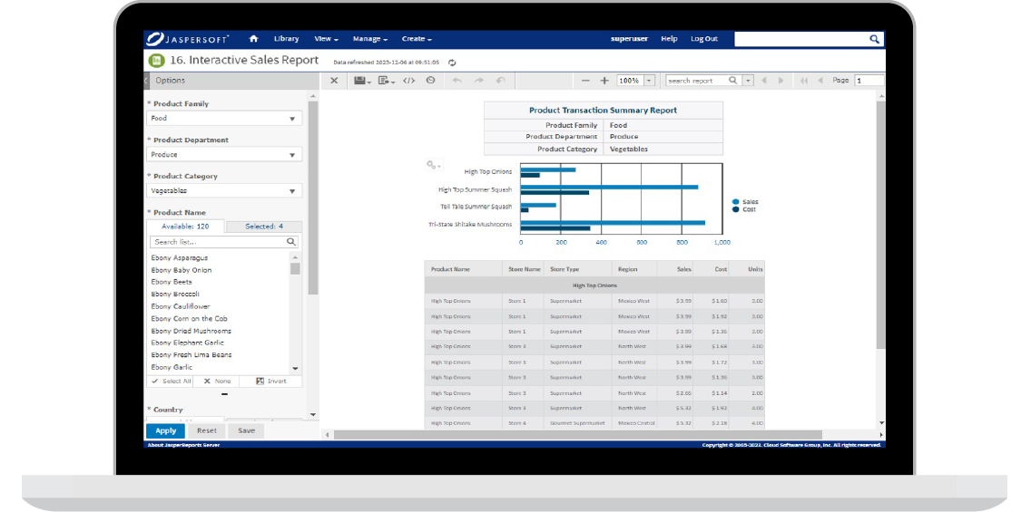The width and height of the screenshot is (1021, 512).
Task: Click the Region column header
Action: (634, 268)
